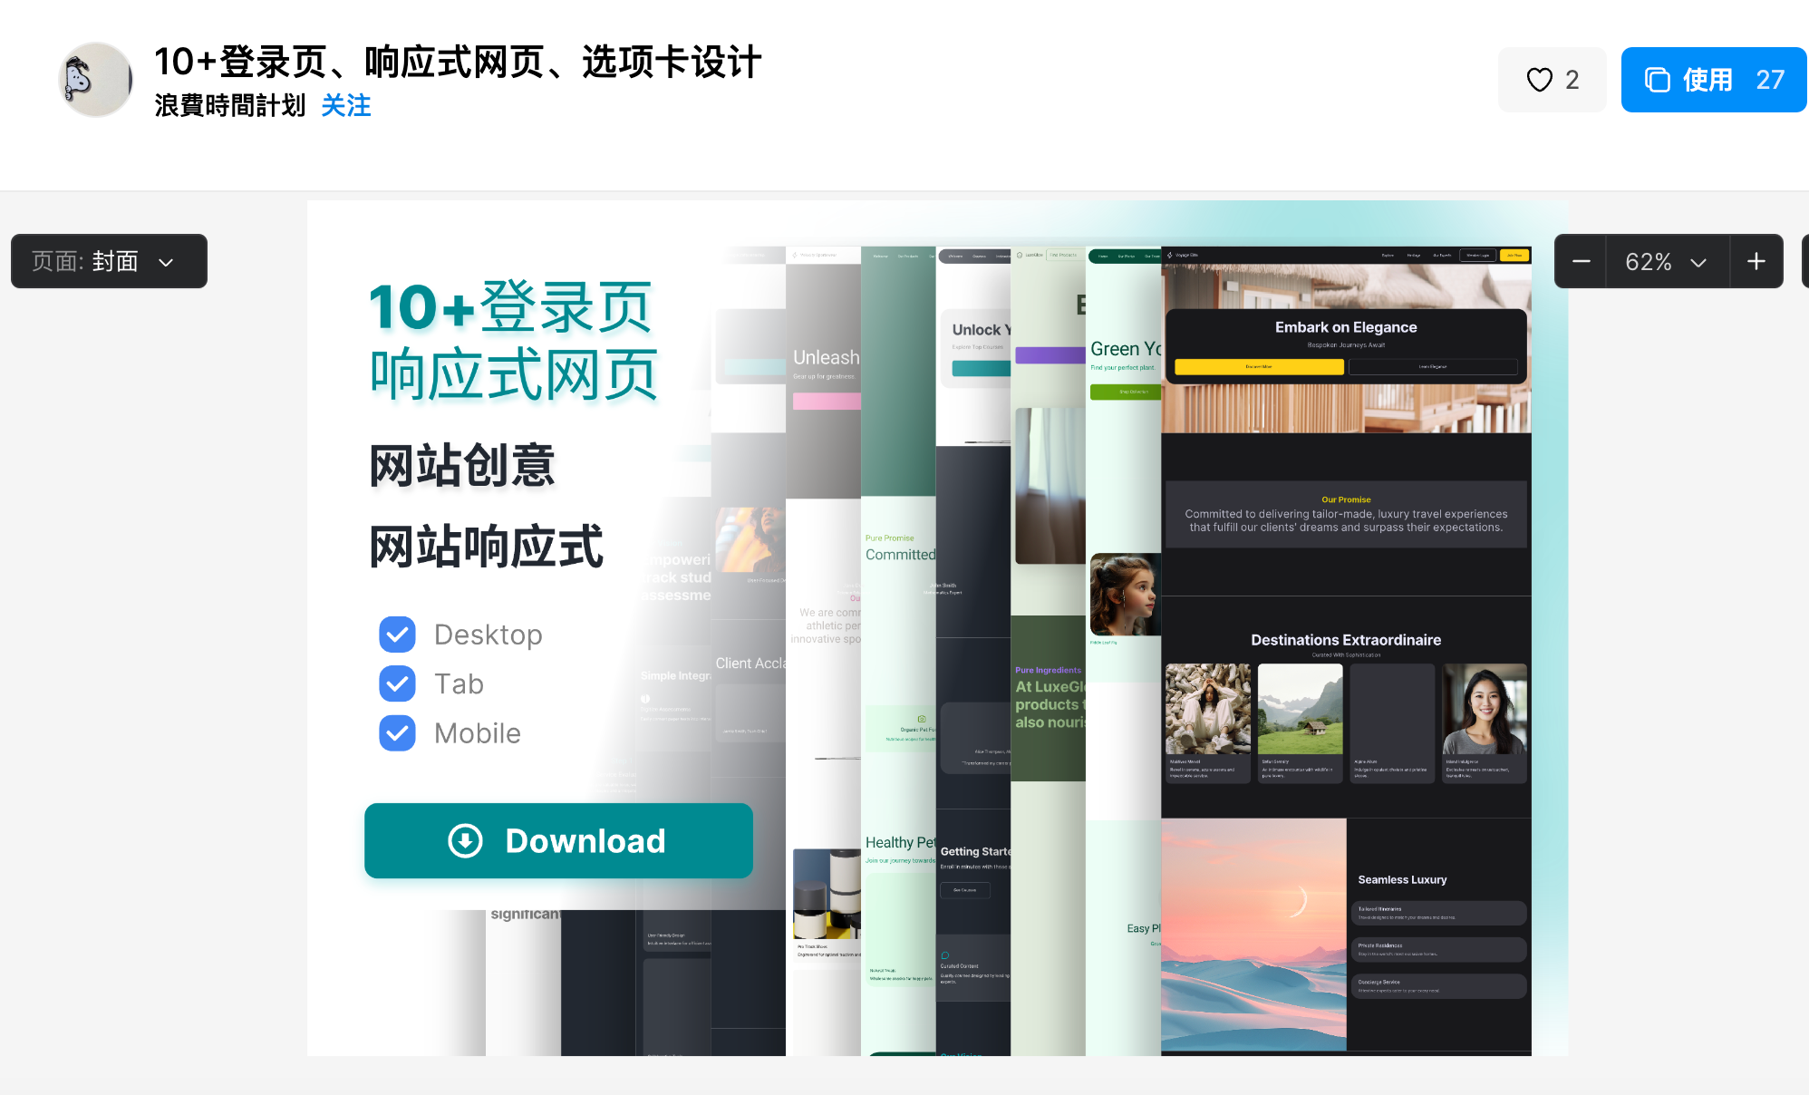Click the green mountain hut thumbnail
1809x1095 pixels.
pyautogui.click(x=1301, y=709)
